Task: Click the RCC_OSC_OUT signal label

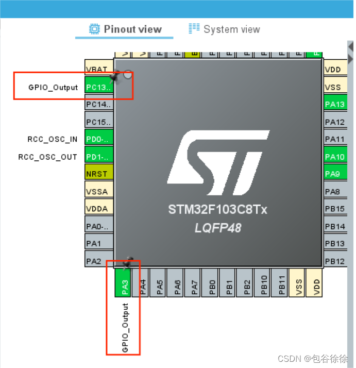Action: (47, 157)
